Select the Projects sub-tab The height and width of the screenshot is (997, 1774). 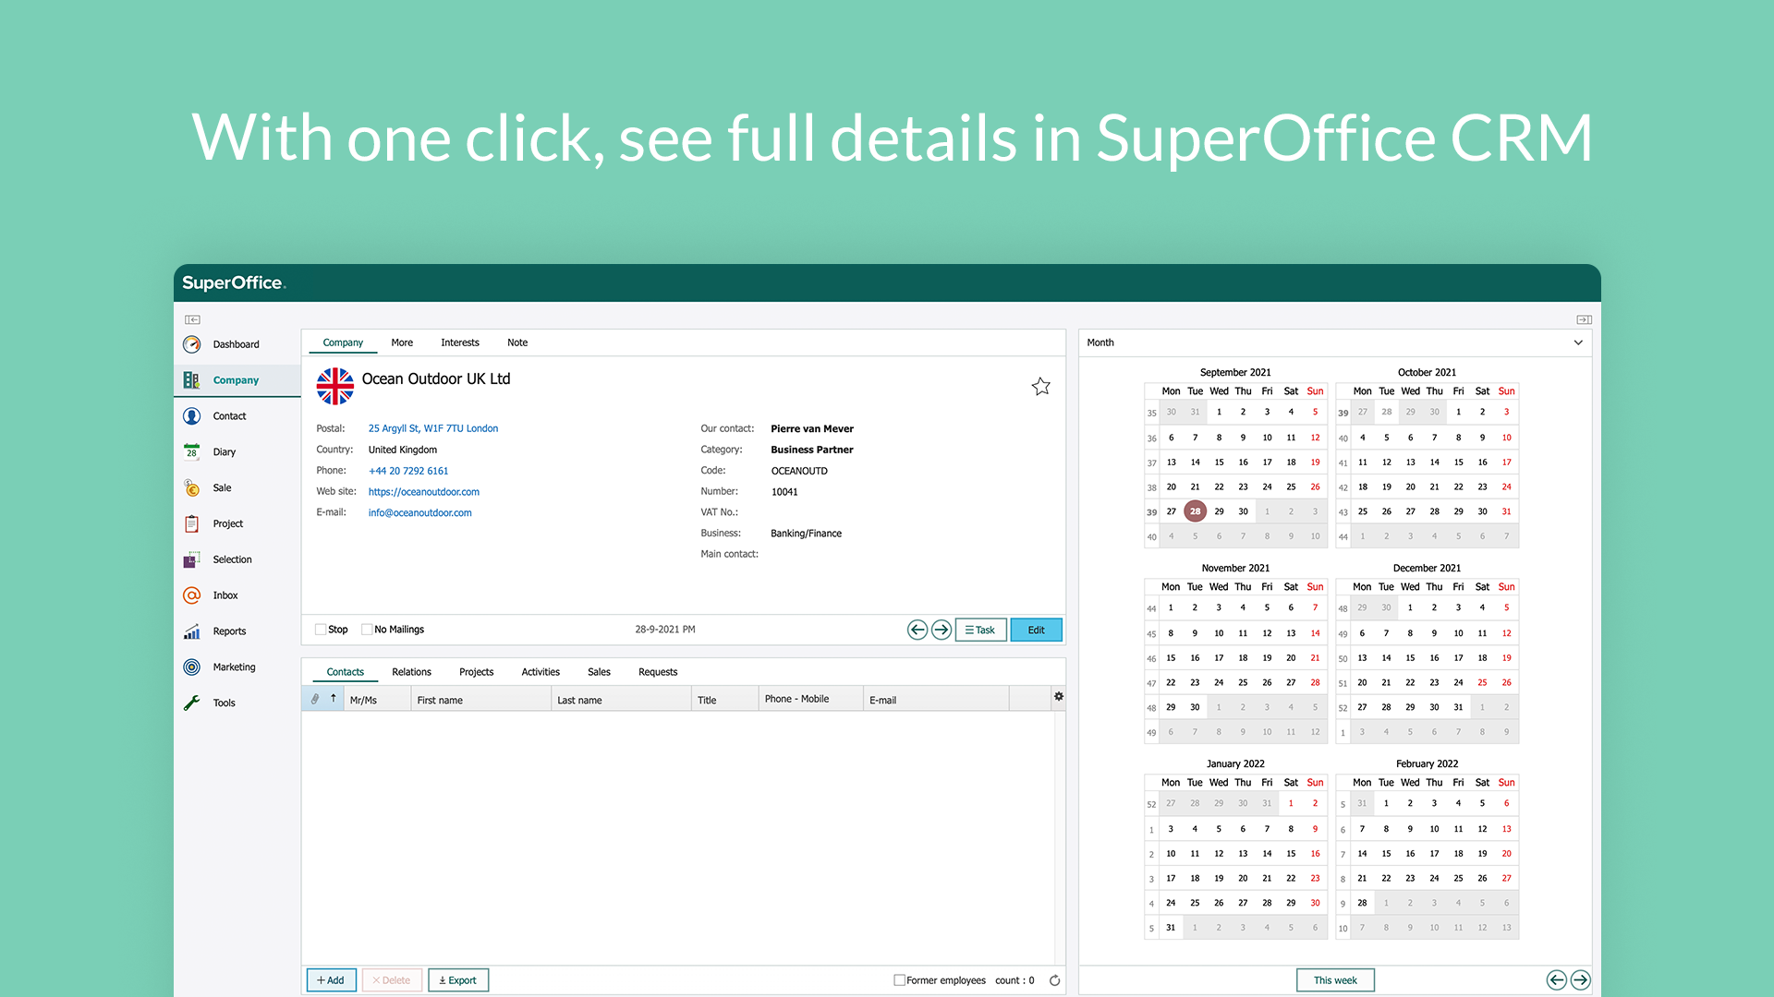pos(476,672)
